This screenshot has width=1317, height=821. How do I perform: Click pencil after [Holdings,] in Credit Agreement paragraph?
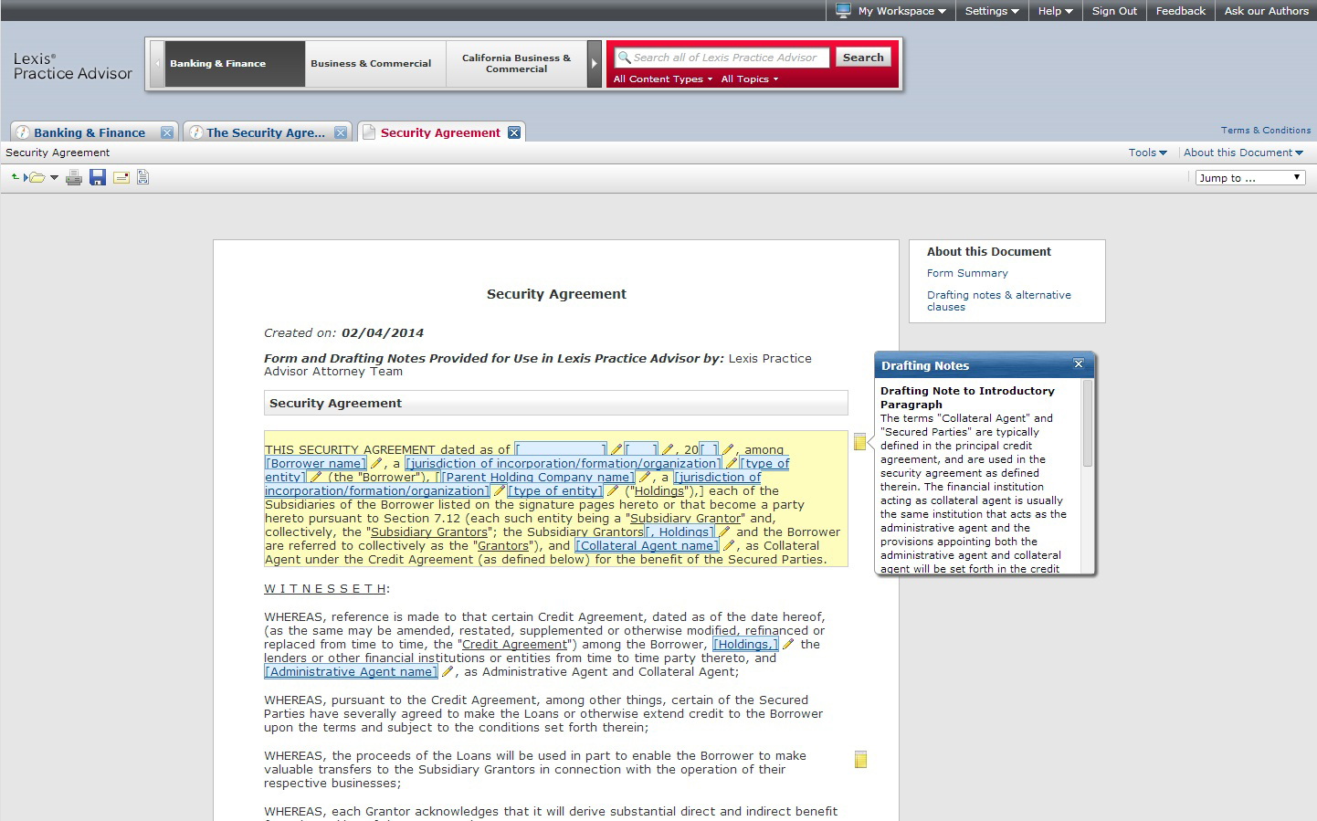point(788,644)
